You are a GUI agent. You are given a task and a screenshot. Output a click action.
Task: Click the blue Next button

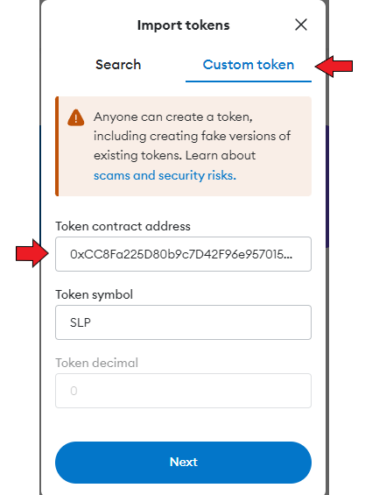[x=183, y=463]
